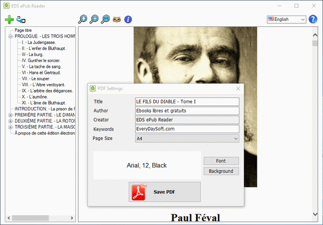Click the contents panel horizontal scrollbar thumb
The width and height of the screenshot is (323, 225).
tap(31, 218)
